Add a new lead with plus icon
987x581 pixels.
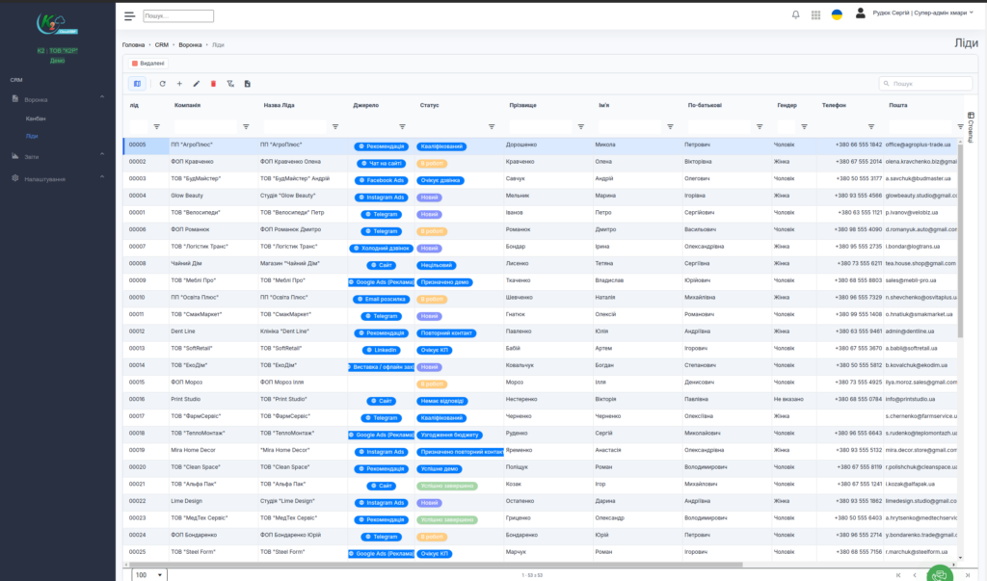(x=179, y=84)
